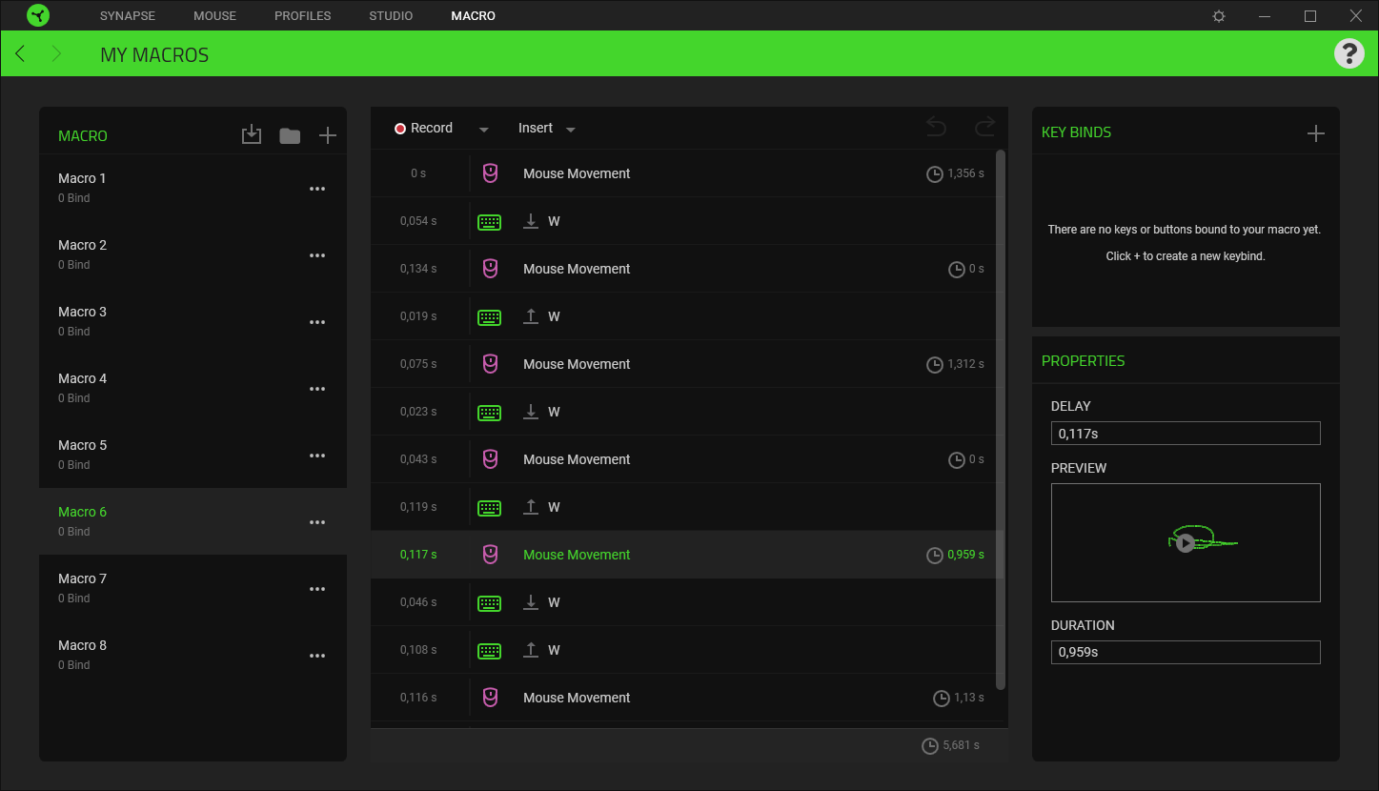Viewport: 1379px width, 791px height.
Task: Switch to the PROFILES tab
Action: coord(303,16)
